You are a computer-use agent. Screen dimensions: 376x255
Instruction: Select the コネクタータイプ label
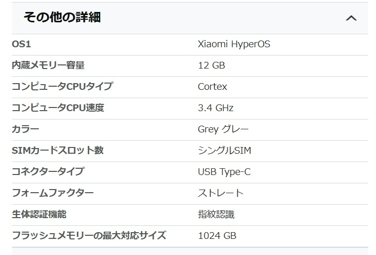click(x=48, y=171)
